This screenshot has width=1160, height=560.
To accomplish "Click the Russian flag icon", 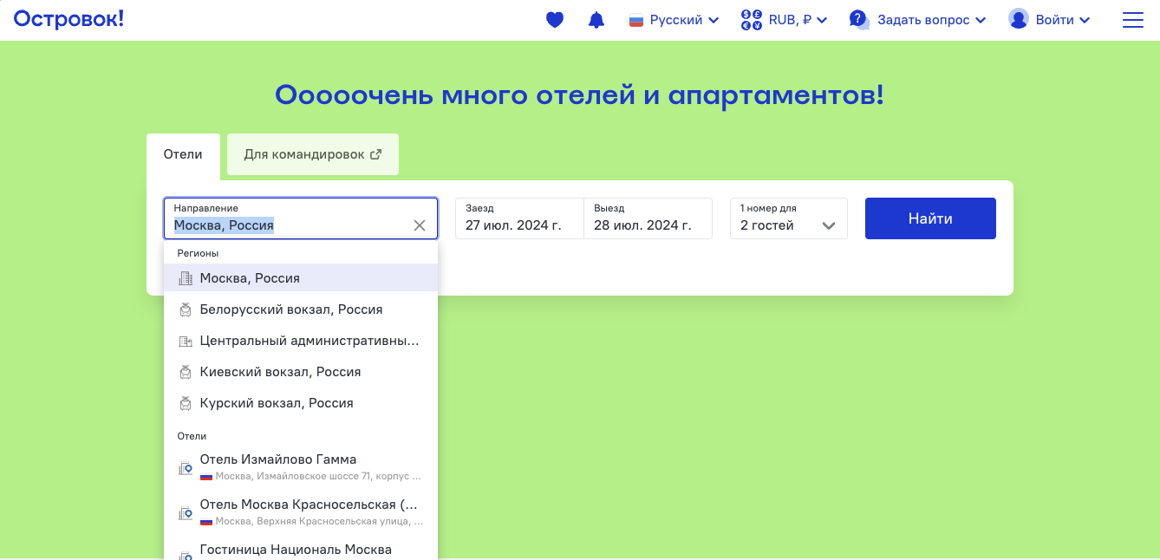I will [636, 20].
